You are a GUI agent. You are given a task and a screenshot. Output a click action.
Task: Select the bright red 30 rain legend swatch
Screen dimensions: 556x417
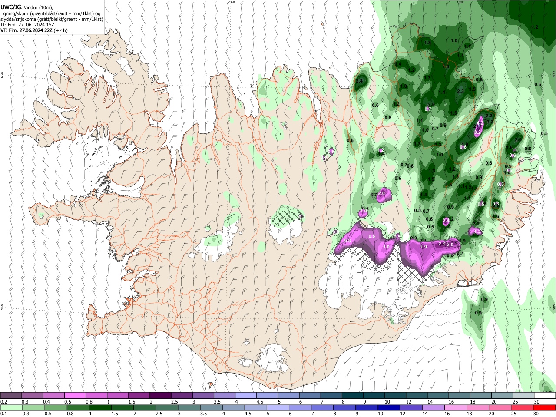click(544, 408)
